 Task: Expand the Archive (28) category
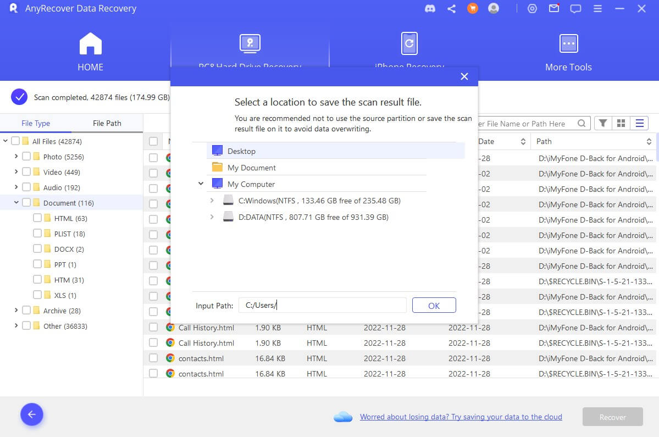click(x=16, y=311)
